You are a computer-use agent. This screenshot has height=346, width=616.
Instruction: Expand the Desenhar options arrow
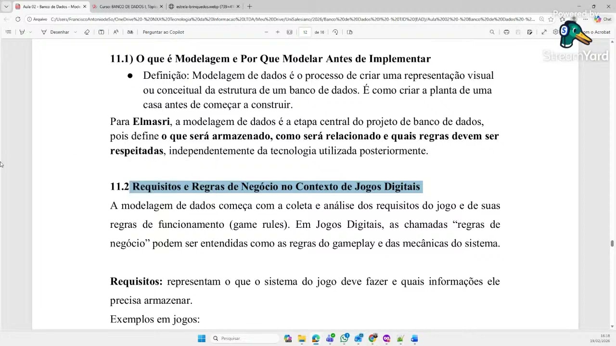click(76, 32)
